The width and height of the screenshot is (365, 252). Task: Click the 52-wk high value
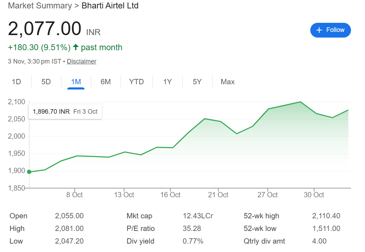326,216
